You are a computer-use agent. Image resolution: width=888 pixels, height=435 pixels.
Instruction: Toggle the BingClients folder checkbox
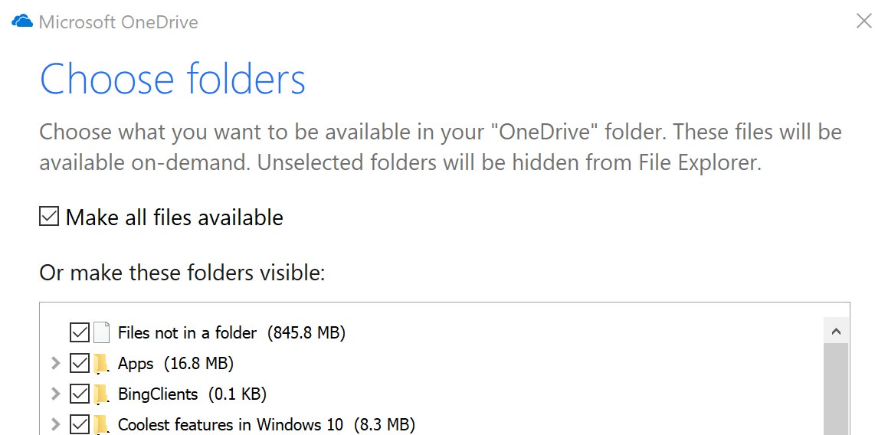point(79,394)
